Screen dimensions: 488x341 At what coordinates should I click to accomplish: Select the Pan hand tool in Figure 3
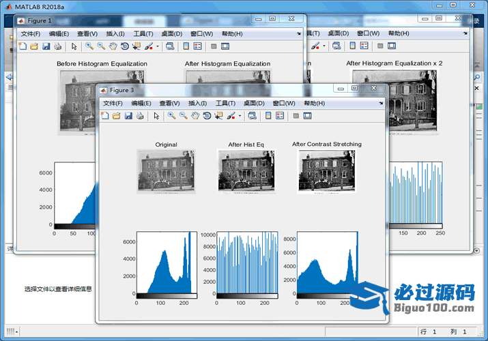[x=195, y=116]
